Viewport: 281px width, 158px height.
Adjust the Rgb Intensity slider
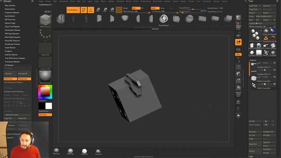(137, 11)
